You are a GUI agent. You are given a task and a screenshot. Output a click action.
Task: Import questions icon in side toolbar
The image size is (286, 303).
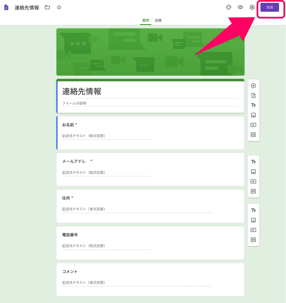254,95
